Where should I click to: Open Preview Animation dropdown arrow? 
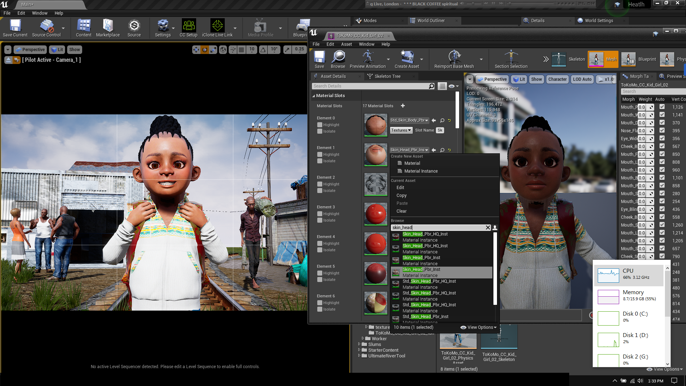(388, 59)
